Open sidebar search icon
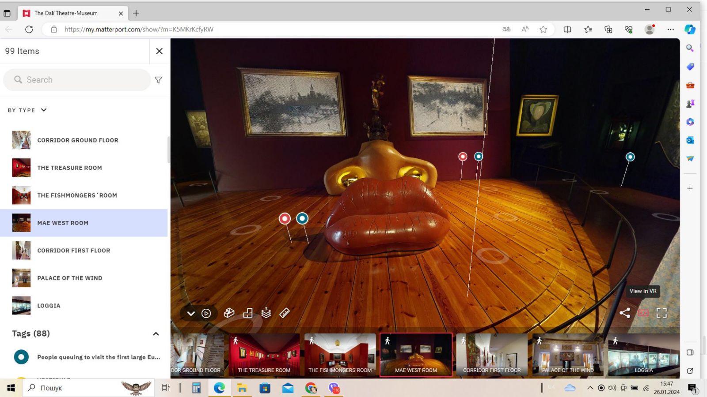 [x=690, y=48]
